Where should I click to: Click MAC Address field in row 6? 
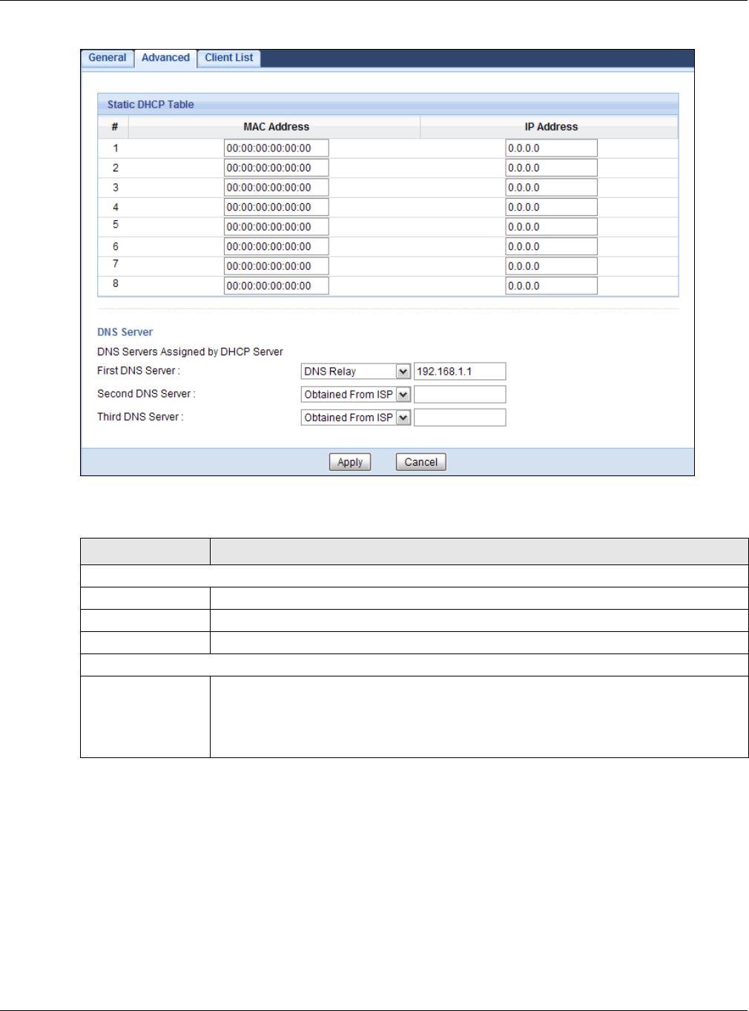pyautogui.click(x=277, y=246)
